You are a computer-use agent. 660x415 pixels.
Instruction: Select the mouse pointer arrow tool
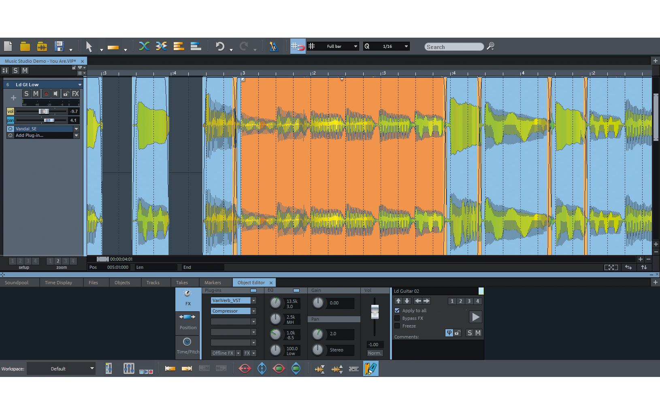tap(89, 47)
